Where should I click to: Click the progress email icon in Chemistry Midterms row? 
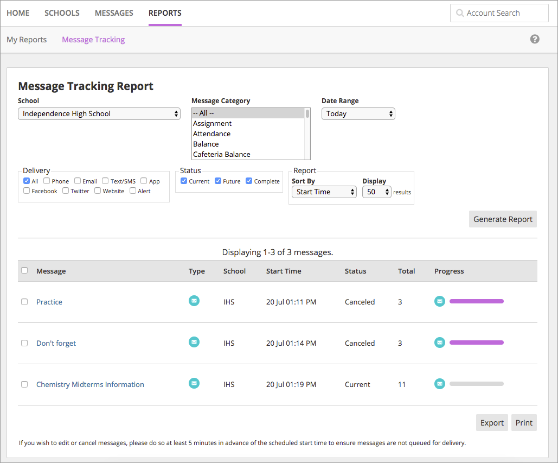coord(440,384)
